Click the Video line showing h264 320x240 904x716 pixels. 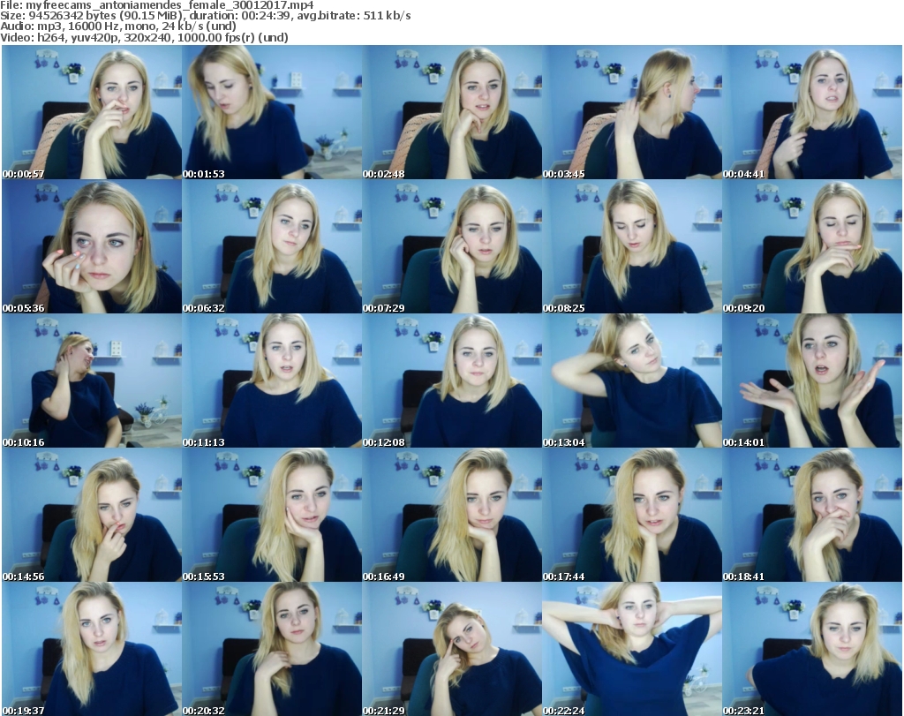pyautogui.click(x=144, y=37)
